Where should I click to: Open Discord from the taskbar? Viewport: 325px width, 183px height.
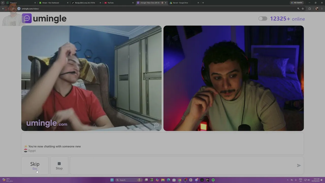tap(197, 180)
